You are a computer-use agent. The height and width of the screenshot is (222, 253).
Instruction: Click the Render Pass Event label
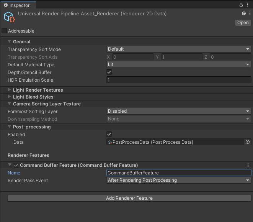28,181
